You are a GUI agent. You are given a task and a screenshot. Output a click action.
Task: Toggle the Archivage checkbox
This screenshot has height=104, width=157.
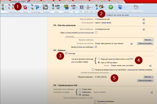pyautogui.click(x=66, y=53)
